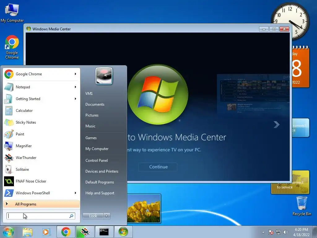Screen dimensions: 317x238
Task: Click the taskbar clock showing 4:20 PM
Action: point(301,232)
